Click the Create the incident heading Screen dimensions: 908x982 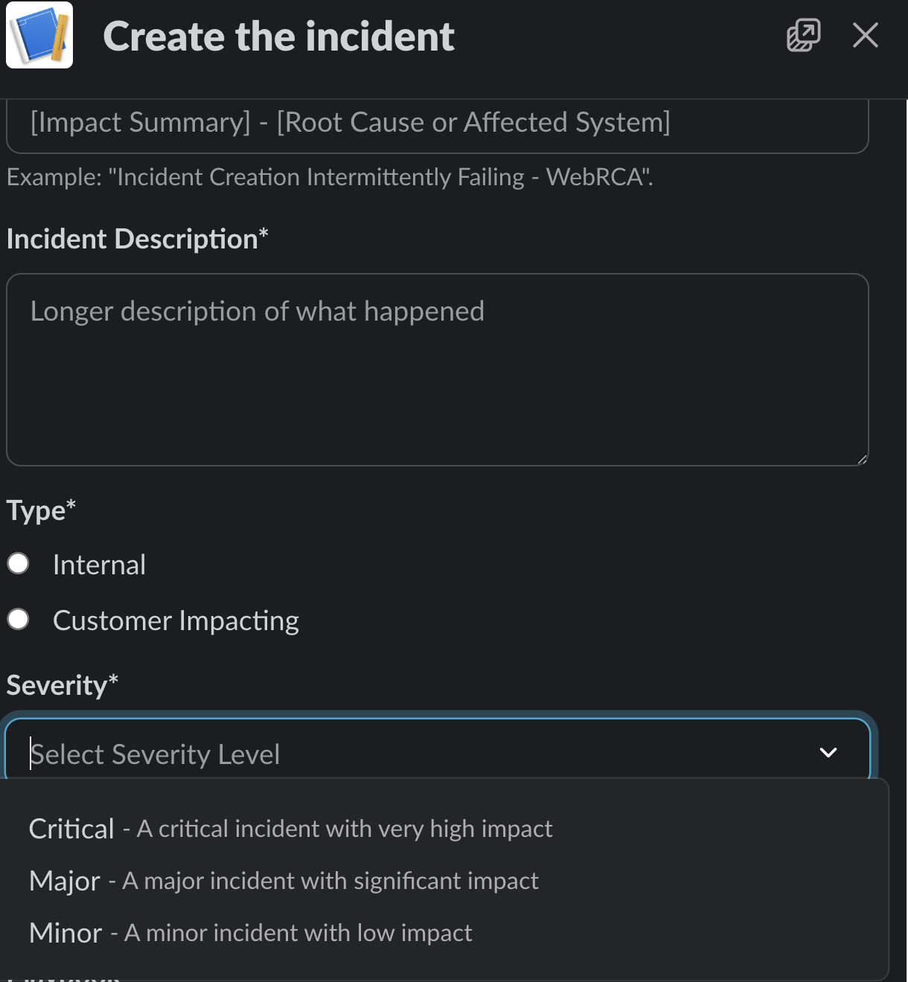pyautogui.click(x=278, y=36)
